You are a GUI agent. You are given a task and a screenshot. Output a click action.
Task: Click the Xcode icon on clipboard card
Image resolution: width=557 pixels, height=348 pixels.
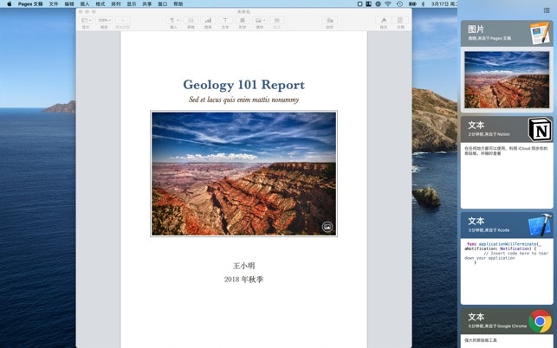coord(540,225)
